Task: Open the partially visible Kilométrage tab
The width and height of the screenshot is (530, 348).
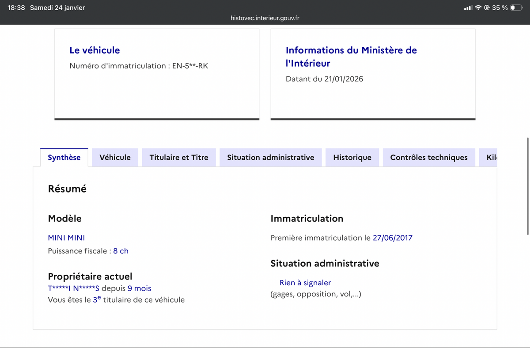Action: pos(489,158)
